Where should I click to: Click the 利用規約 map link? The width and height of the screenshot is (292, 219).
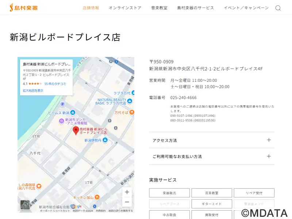pyautogui.click(x=101, y=211)
